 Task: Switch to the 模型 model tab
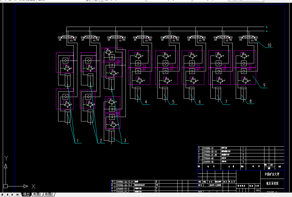tap(26, 194)
